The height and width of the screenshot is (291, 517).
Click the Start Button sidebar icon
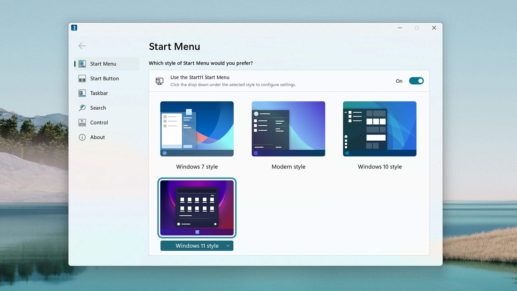click(82, 78)
